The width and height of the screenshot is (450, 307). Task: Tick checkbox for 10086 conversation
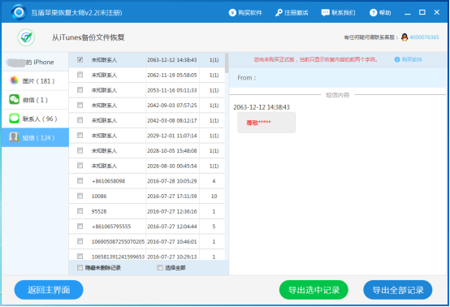tap(80, 196)
